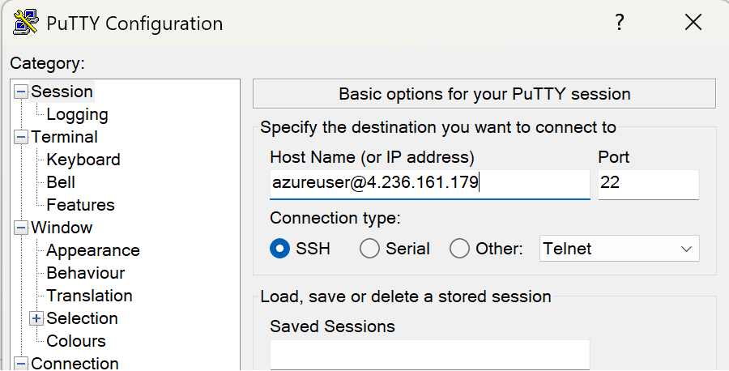Click the Port number field
Viewport: 729px width, 371px height.
648,184
